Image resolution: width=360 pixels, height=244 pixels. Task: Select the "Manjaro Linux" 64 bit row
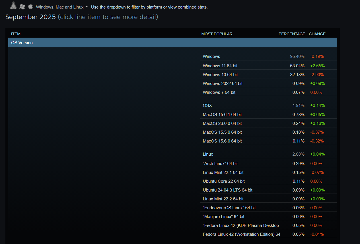pos(268,216)
